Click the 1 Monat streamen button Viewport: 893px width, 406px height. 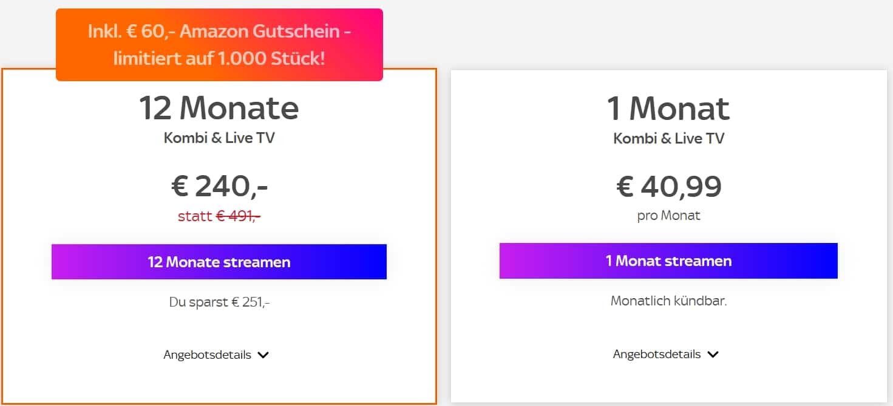tap(668, 261)
